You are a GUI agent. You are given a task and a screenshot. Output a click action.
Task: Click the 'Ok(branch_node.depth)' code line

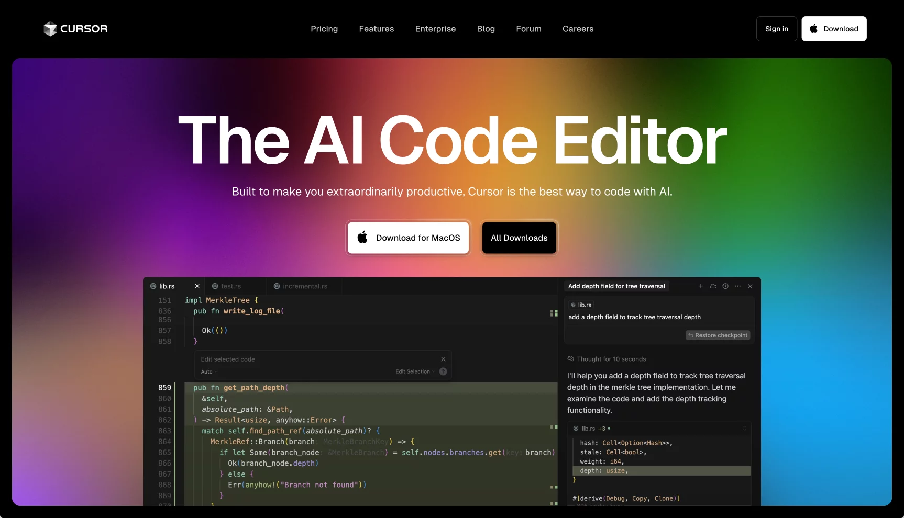point(273,463)
